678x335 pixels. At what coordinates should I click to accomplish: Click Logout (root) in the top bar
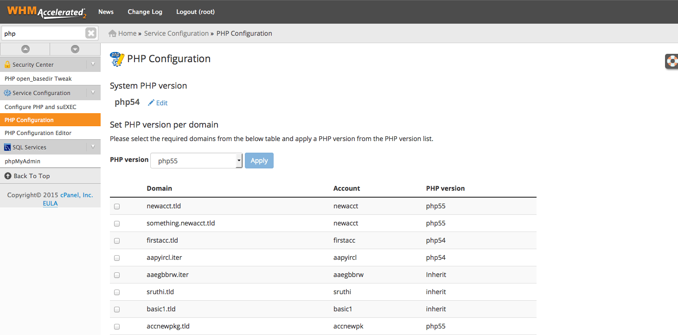[x=195, y=12]
